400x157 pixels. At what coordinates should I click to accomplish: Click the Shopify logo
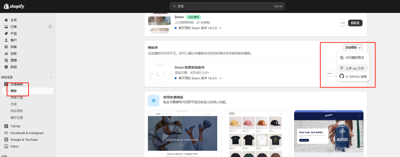pyautogui.click(x=14, y=6)
